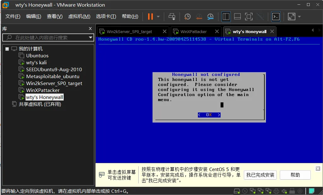Click the CD/DVD drive status icon

[x=245, y=191]
